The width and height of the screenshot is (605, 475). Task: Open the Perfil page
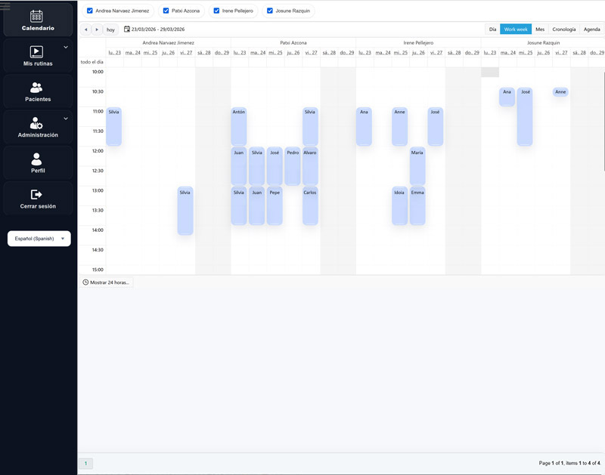pyautogui.click(x=37, y=163)
